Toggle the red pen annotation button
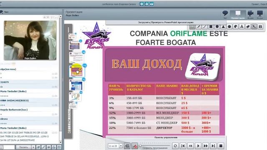Screen dimensions: 267x150 tap(135, 146)
